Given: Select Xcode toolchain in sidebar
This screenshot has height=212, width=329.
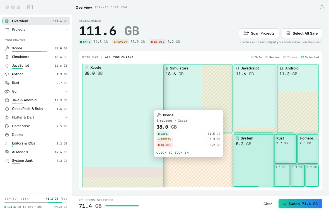Looking at the screenshot, I should pyautogui.click(x=36, y=48).
